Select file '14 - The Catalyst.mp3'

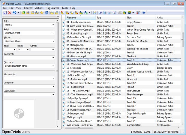(x=121, y=91)
